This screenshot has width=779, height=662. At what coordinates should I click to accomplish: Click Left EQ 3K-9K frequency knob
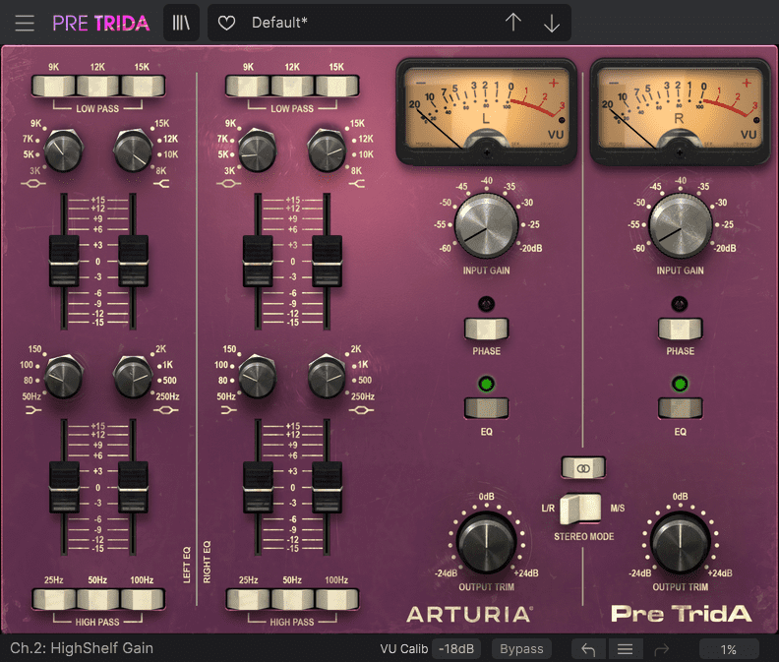tap(64, 150)
